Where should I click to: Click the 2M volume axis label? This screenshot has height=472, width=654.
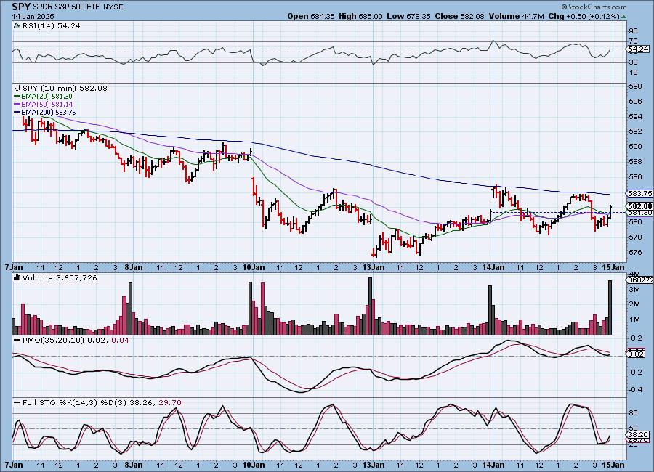click(x=634, y=304)
